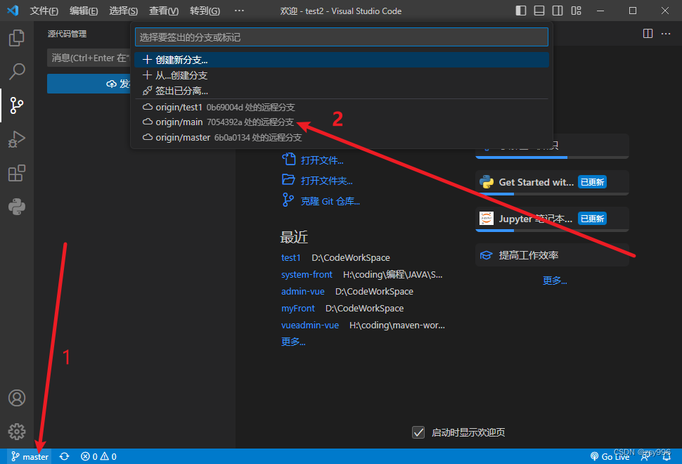Open Run and Debug view
The image size is (682, 464).
[17, 139]
